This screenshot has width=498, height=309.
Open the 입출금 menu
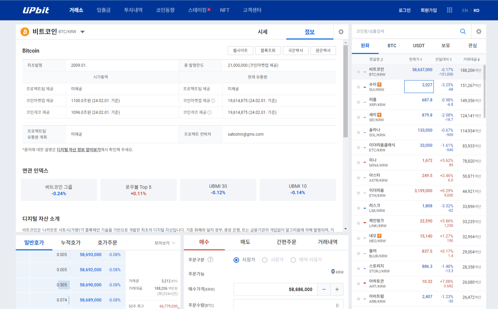pos(103,10)
